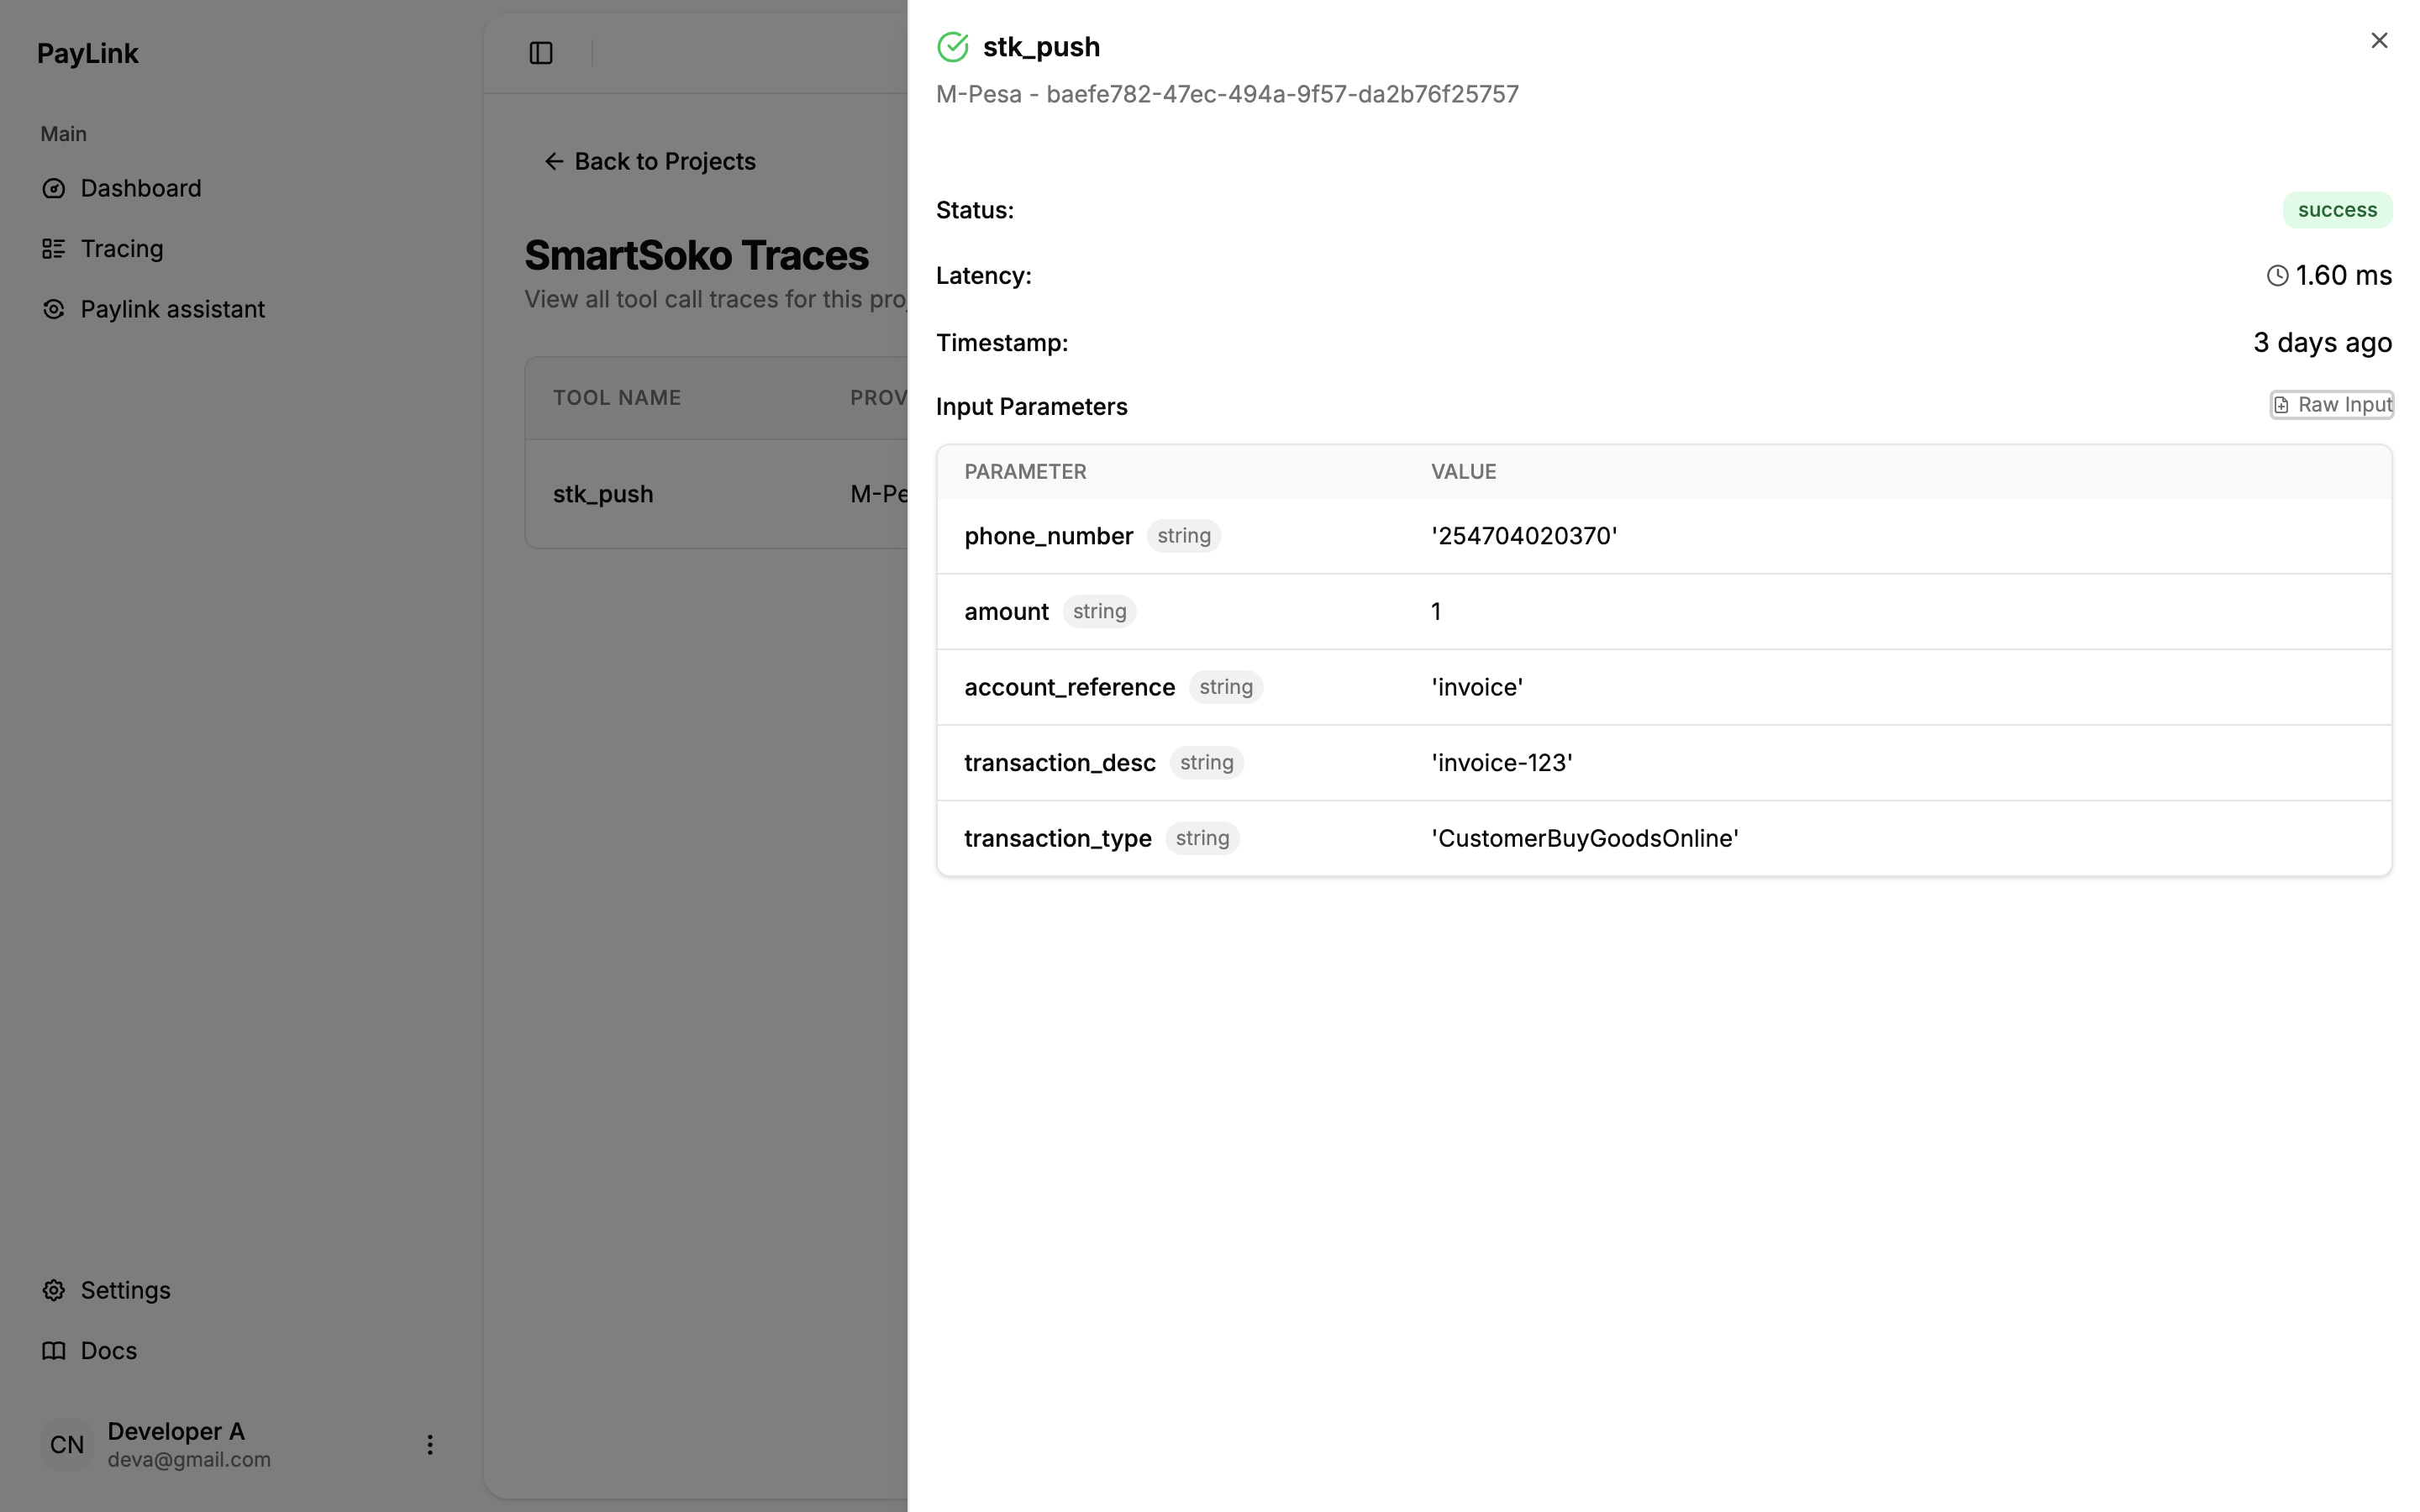Image resolution: width=2420 pixels, height=1512 pixels.
Task: Select the PayLink app title
Action: (87, 53)
